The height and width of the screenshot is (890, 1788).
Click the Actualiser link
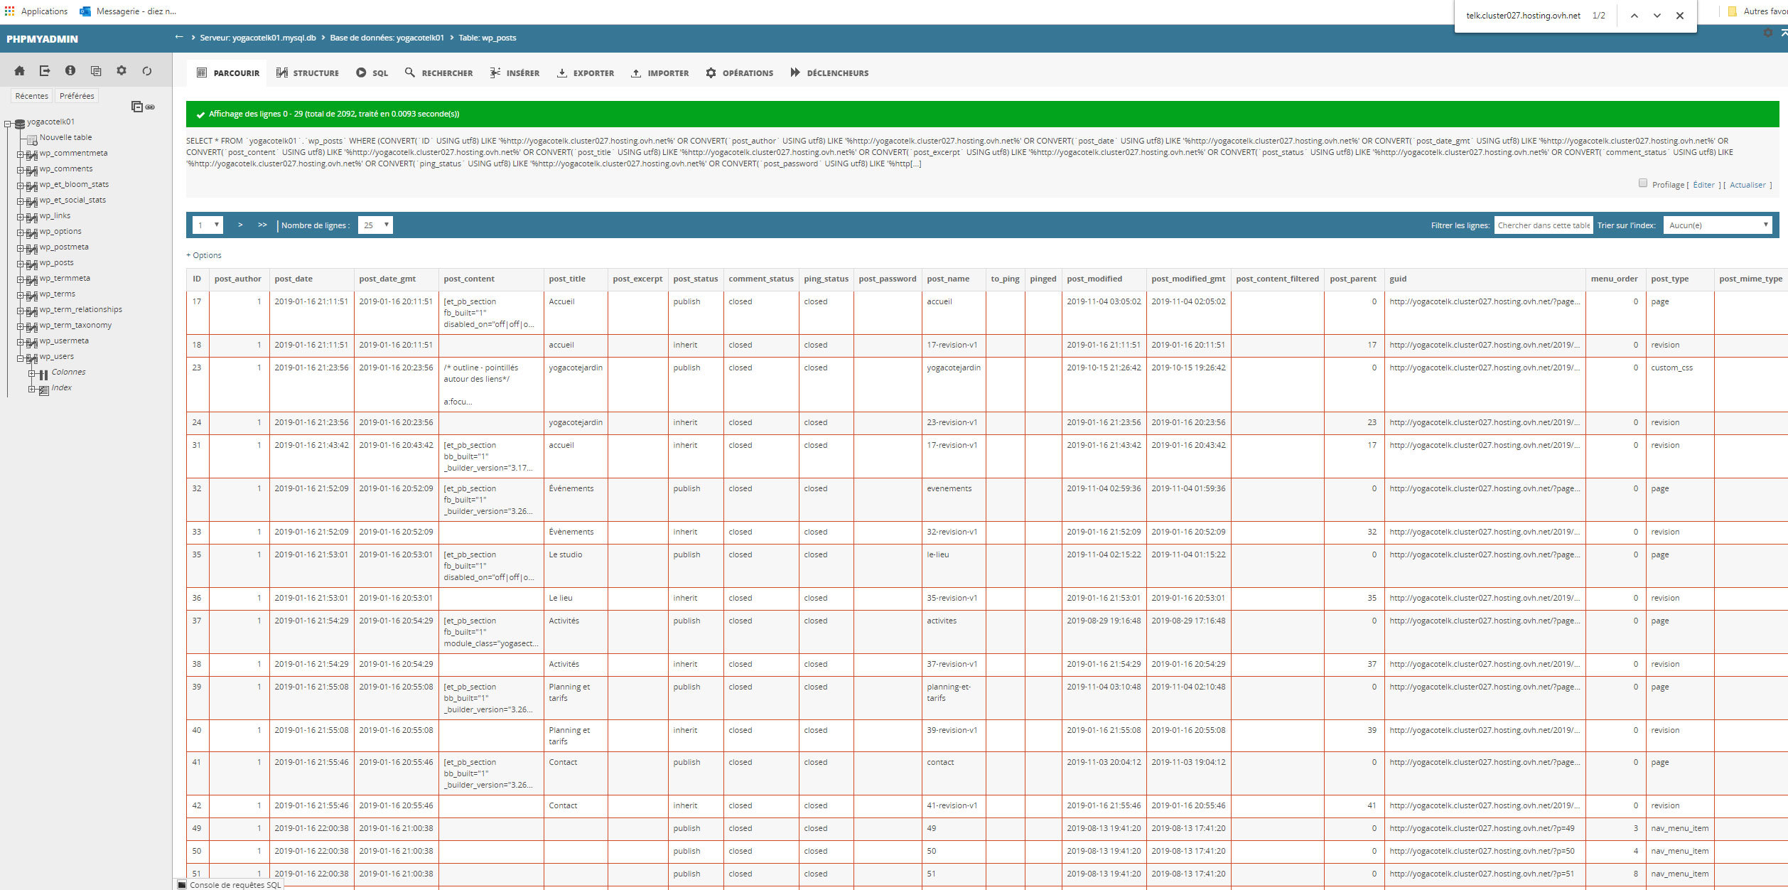(1747, 185)
